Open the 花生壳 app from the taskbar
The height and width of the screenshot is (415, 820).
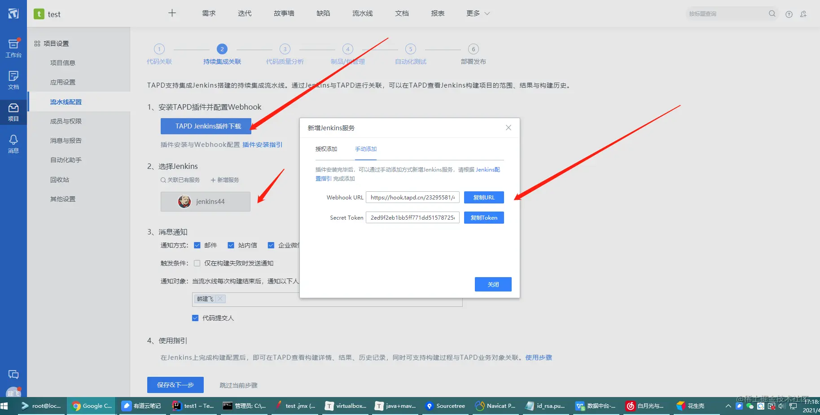(691, 406)
